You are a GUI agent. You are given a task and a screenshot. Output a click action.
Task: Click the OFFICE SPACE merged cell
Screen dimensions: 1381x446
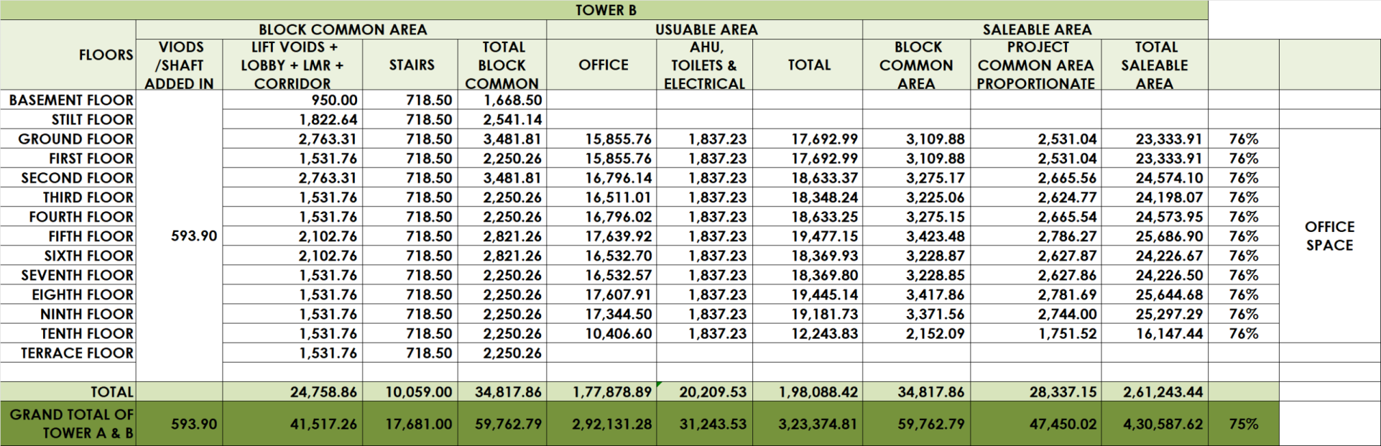pyautogui.click(x=1329, y=236)
